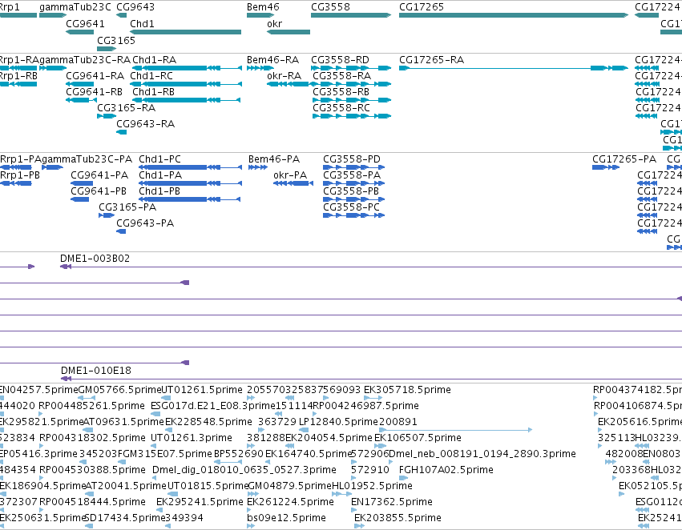682x530 pixels.
Task: Click the CG3165-RA transcript label
Action: tap(126, 108)
